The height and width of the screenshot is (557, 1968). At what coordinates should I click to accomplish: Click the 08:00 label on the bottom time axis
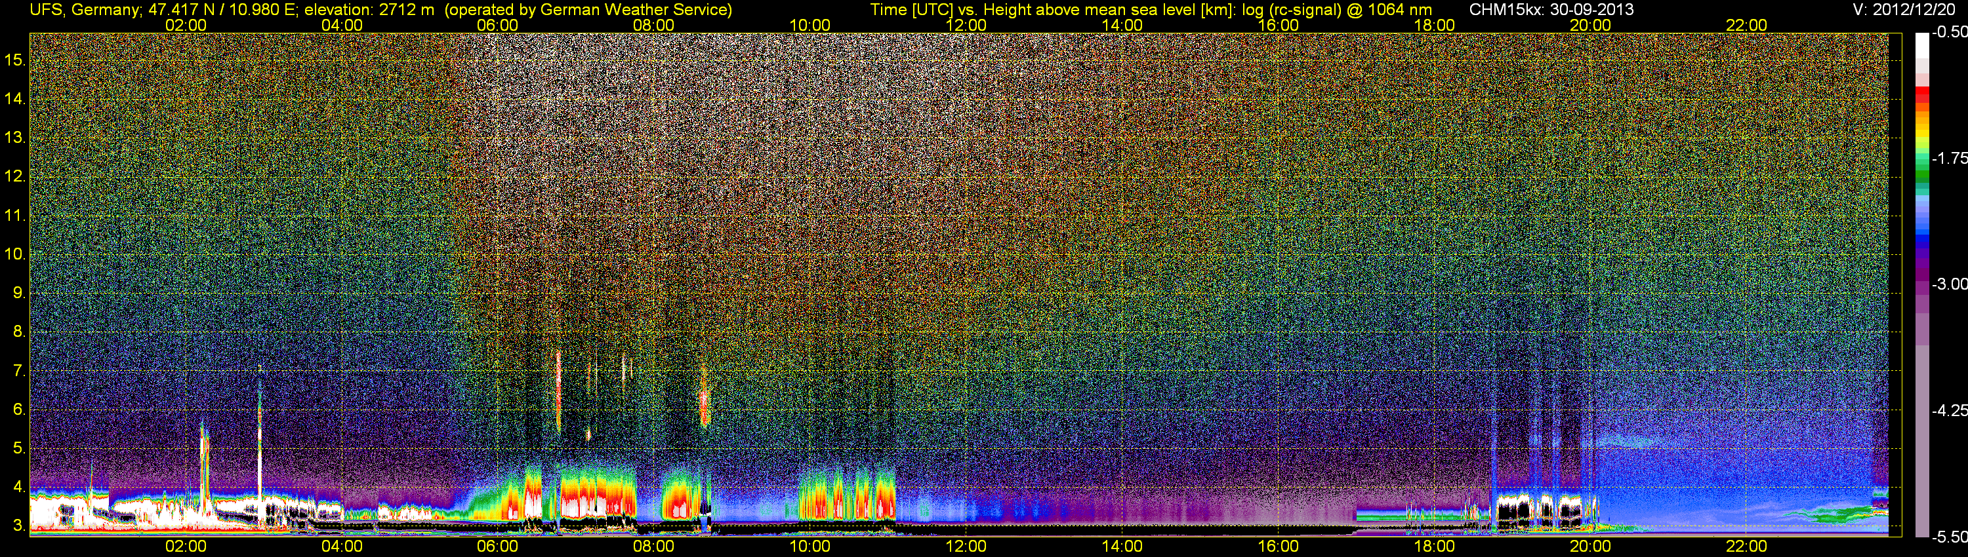click(654, 547)
